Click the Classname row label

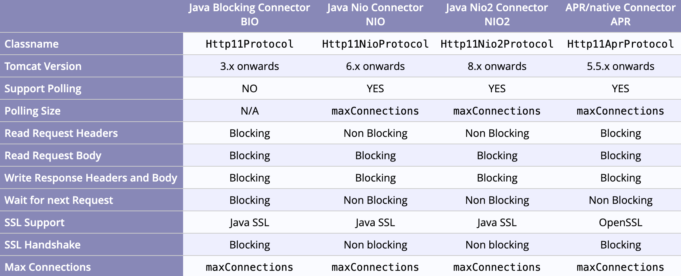pos(32,44)
